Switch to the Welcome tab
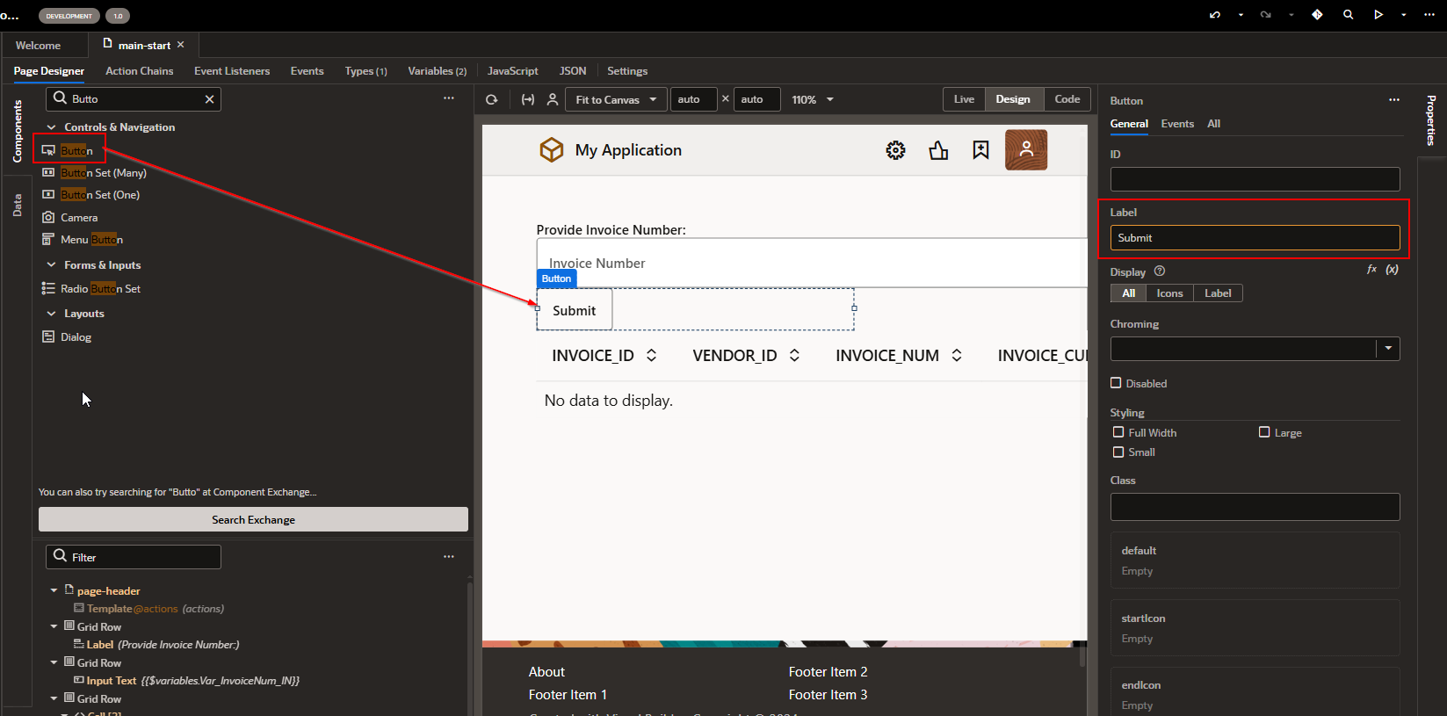Screen dimensions: 1447x716 pyautogui.click(x=38, y=45)
